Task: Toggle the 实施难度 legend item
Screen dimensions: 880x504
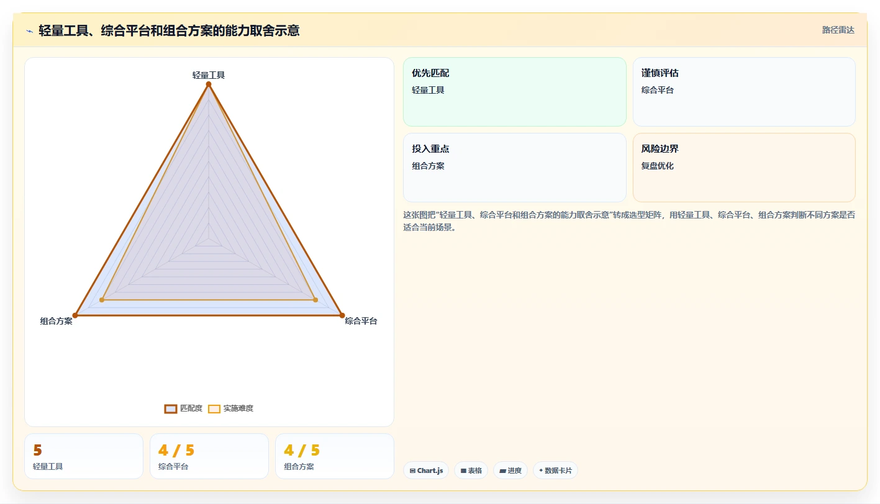Action: pyautogui.click(x=230, y=408)
